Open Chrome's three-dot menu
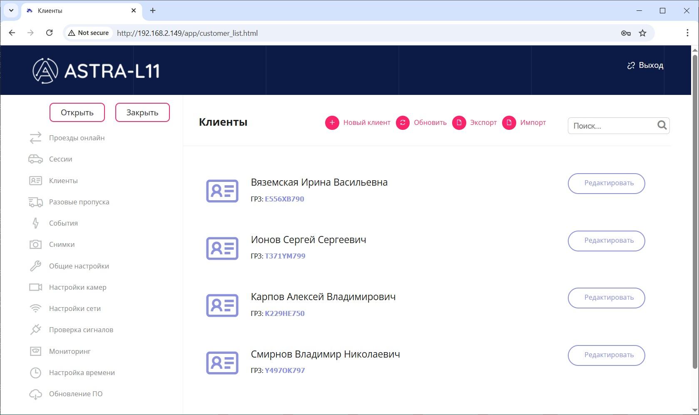This screenshot has height=415, width=699. [x=687, y=33]
